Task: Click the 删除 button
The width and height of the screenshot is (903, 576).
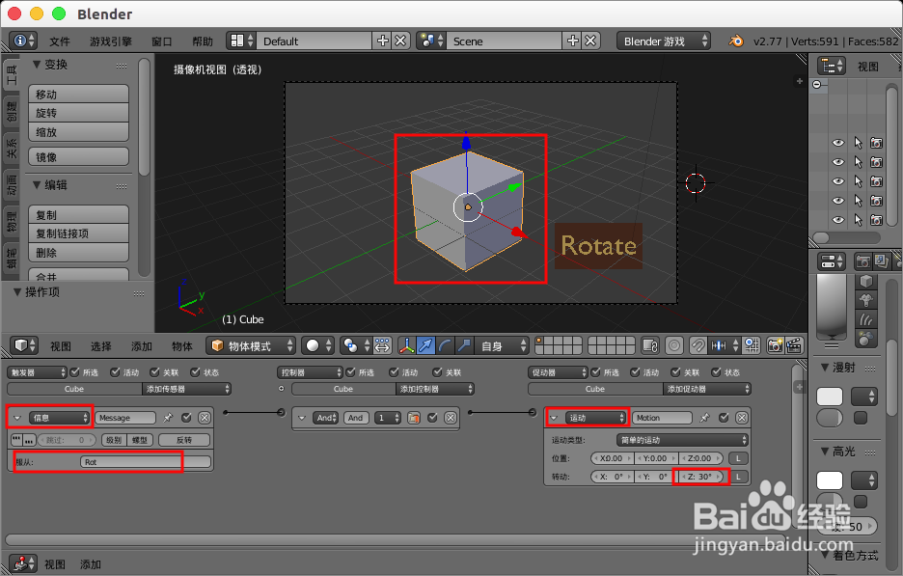Action: coord(78,252)
